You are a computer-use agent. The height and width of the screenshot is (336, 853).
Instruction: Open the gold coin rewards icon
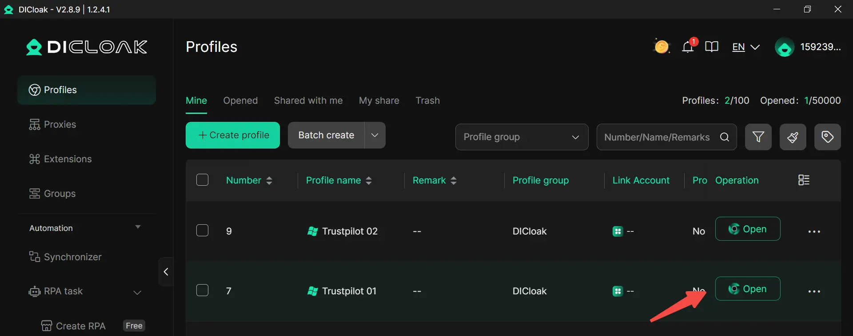click(661, 47)
